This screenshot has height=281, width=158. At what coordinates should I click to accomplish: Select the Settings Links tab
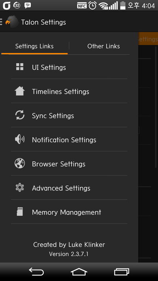34,46
